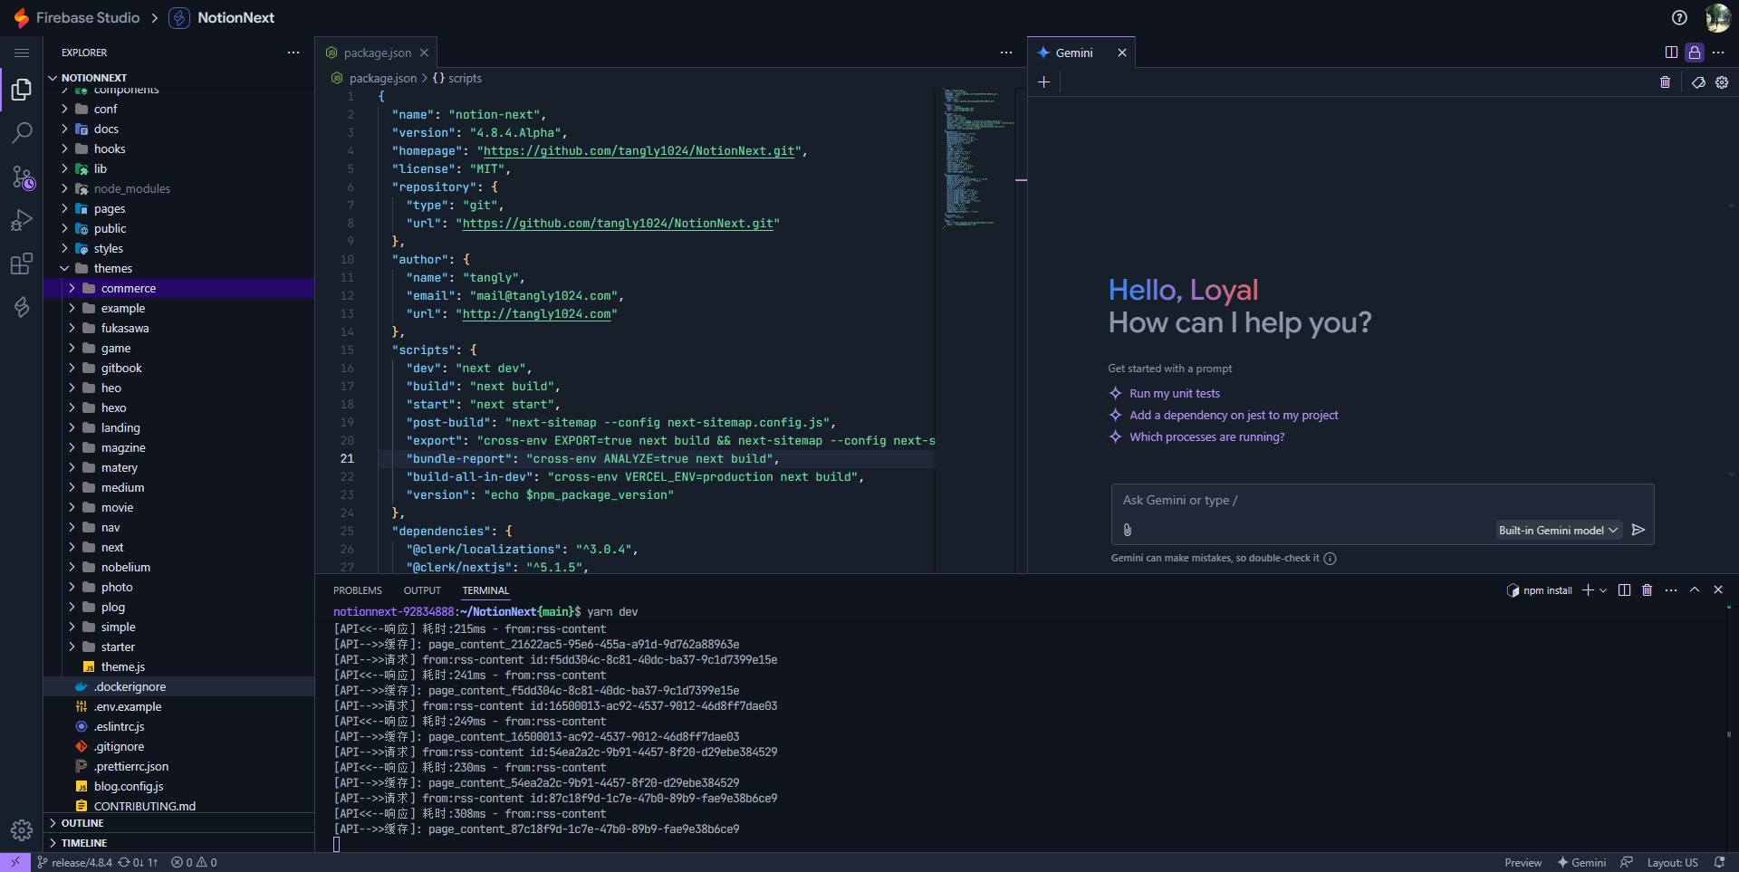Viewport: 1739px width, 872px height.
Task: Click the Firebase Studio logo
Action: click(x=21, y=17)
